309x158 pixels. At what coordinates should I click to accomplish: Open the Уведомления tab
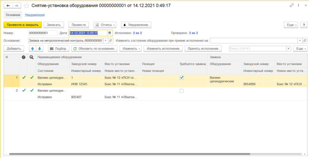point(35,15)
